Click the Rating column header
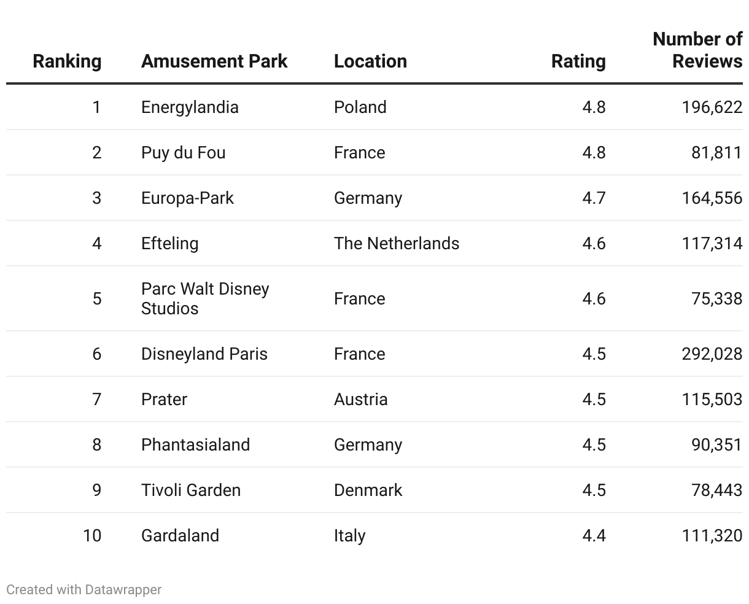Image resolution: width=749 pixels, height=604 pixels. (x=578, y=61)
